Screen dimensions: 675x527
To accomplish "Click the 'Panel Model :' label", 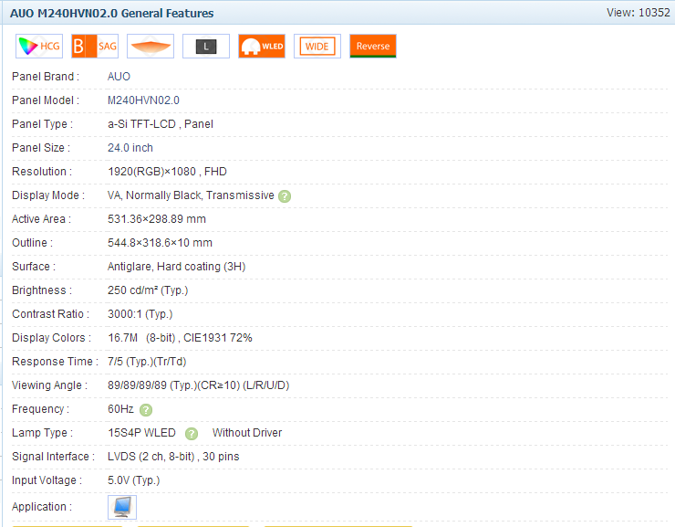I will click(x=46, y=100).
